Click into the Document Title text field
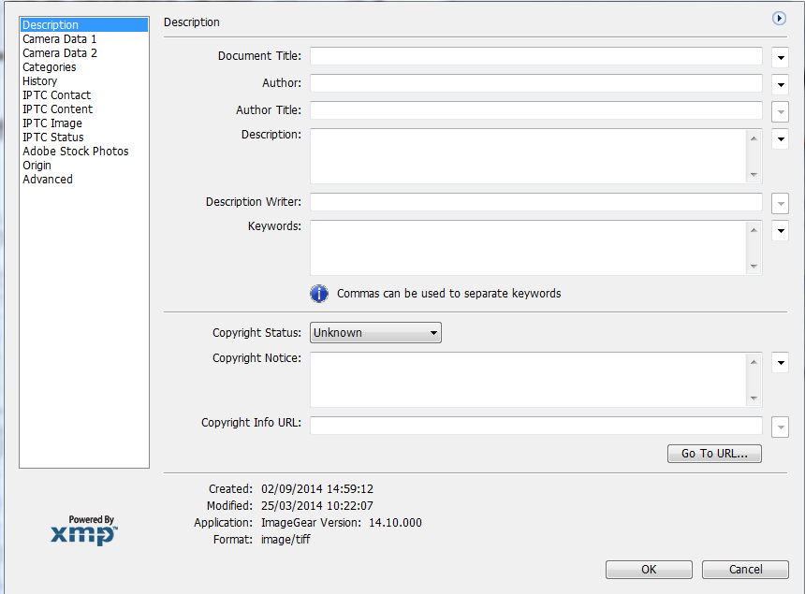 click(536, 57)
